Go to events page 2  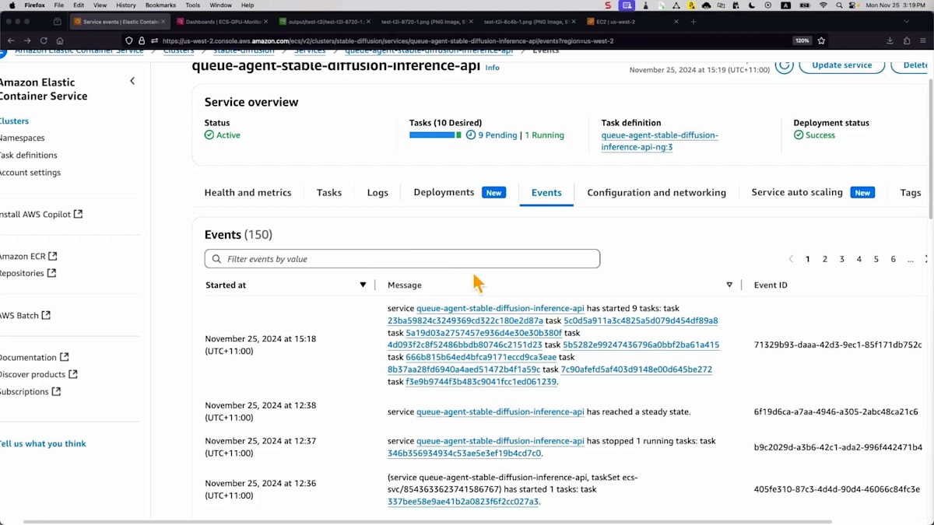pyautogui.click(x=825, y=259)
